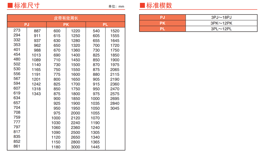Viewport: 268px width, 156px height.
Task: Select the PL length value 2695
Action: (115, 99)
